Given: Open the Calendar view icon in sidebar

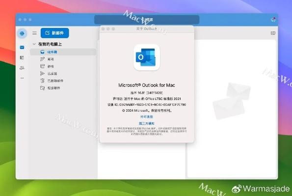Looking at the screenshot, I should point(22,58).
